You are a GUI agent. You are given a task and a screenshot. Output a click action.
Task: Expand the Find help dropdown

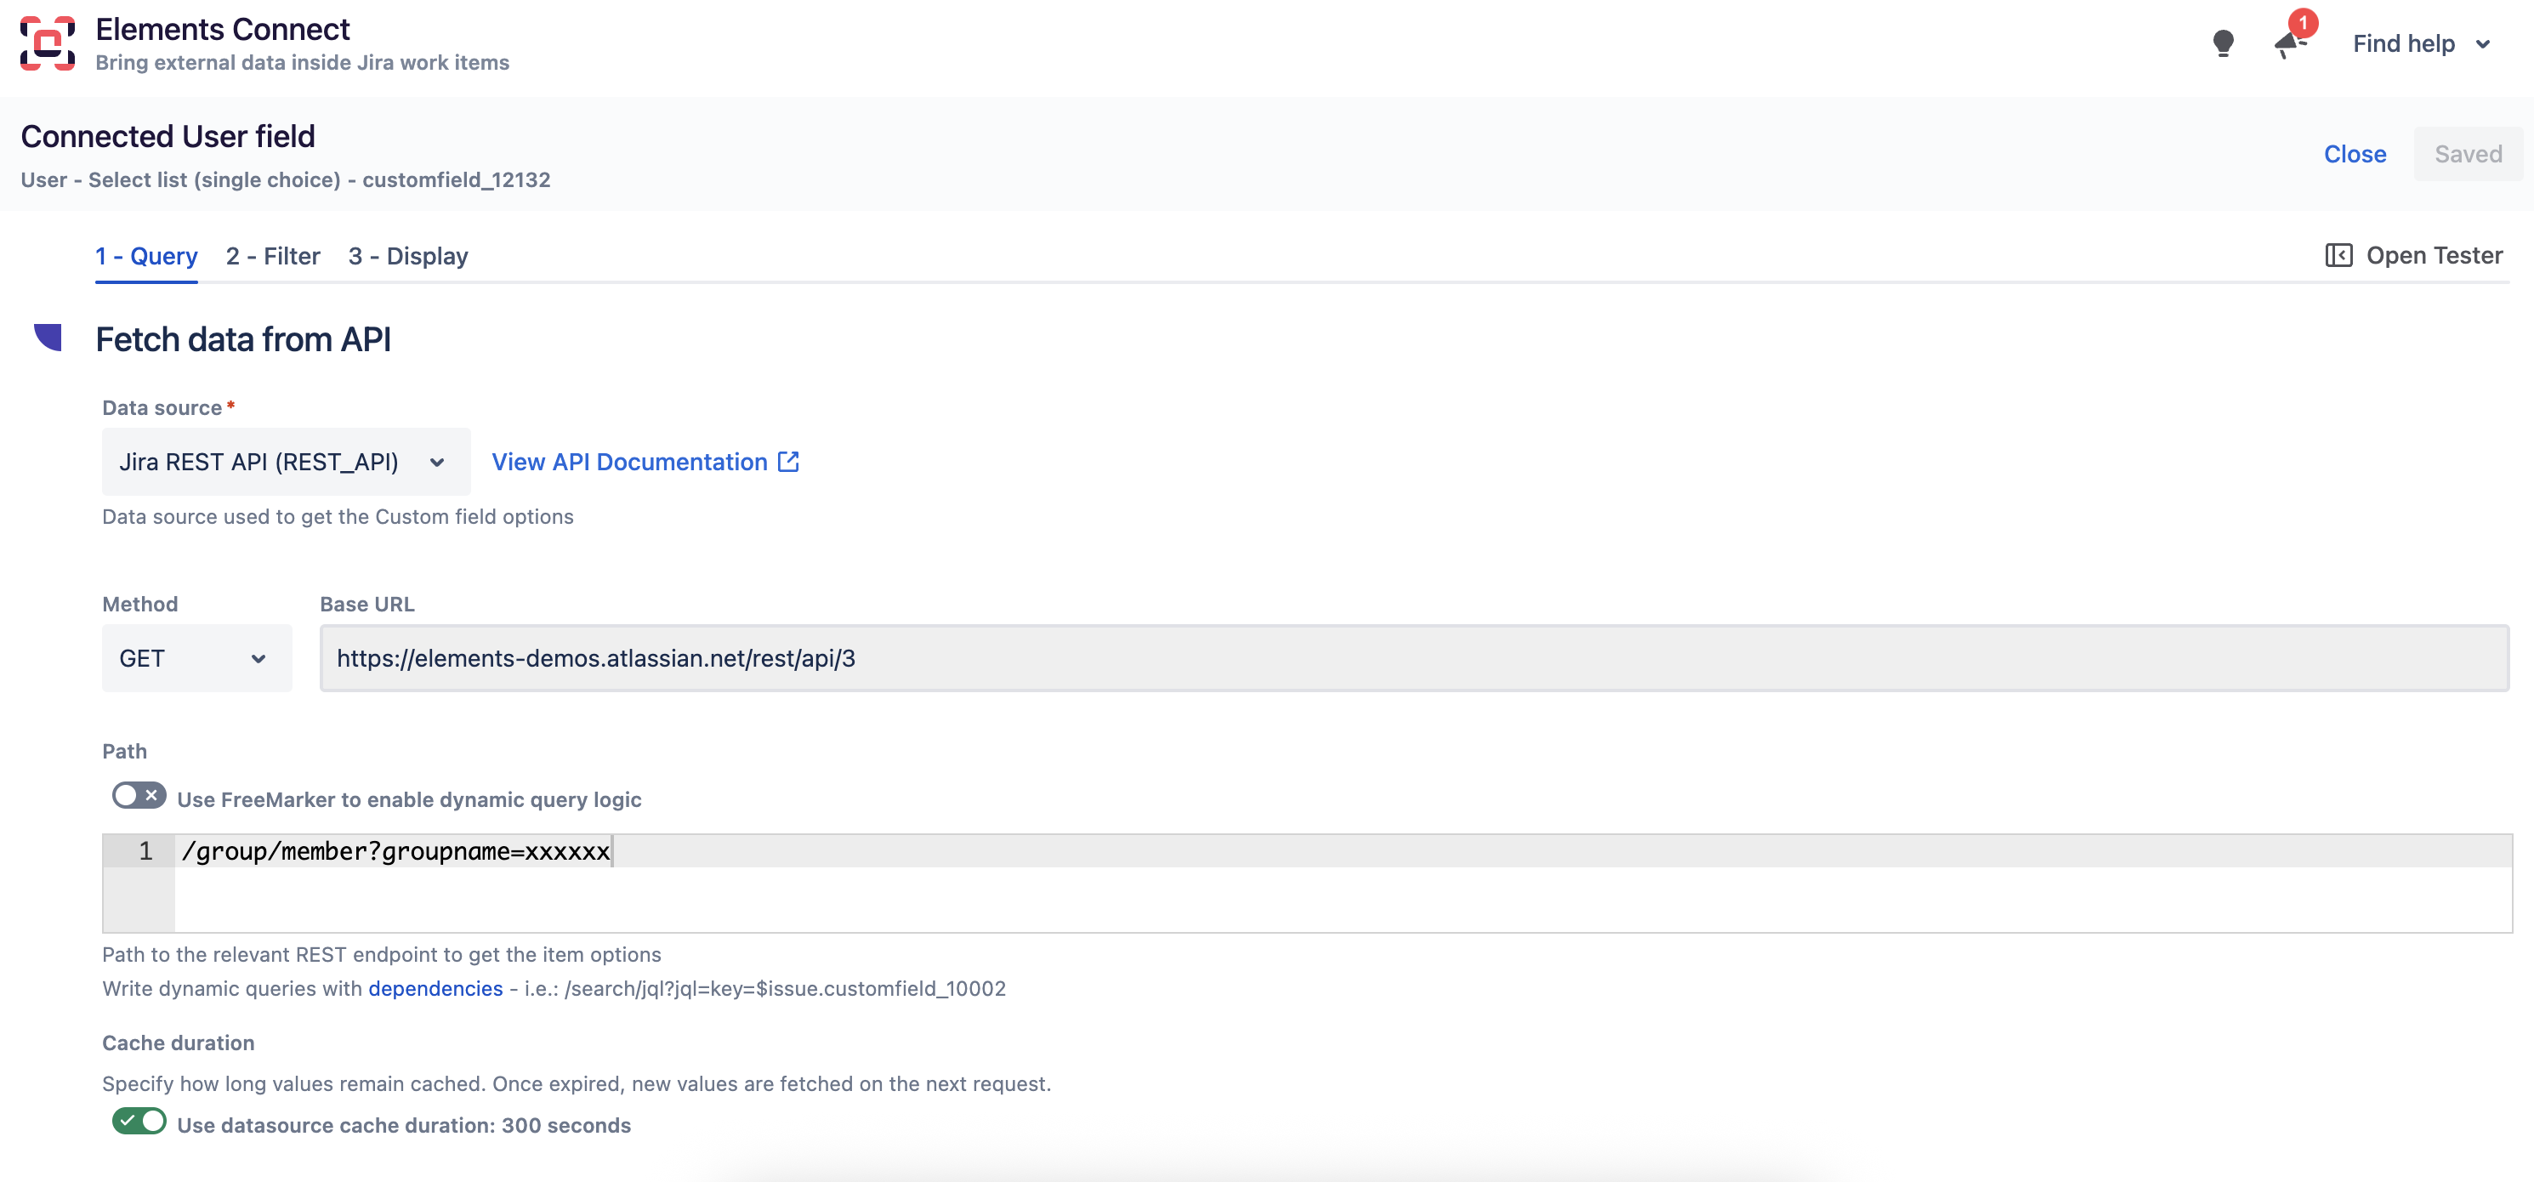[x=2421, y=43]
